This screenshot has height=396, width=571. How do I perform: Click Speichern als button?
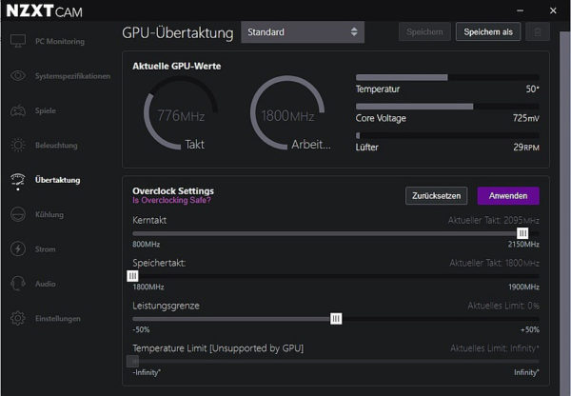pyautogui.click(x=488, y=32)
